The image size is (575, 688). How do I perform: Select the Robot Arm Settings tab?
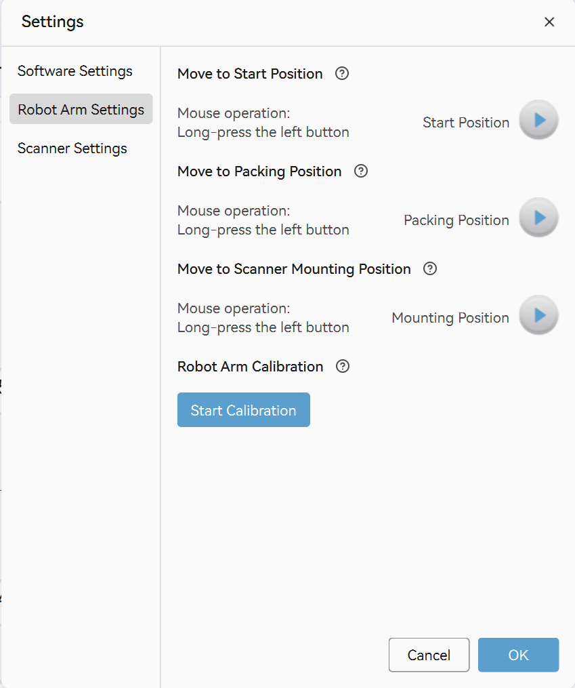81,109
